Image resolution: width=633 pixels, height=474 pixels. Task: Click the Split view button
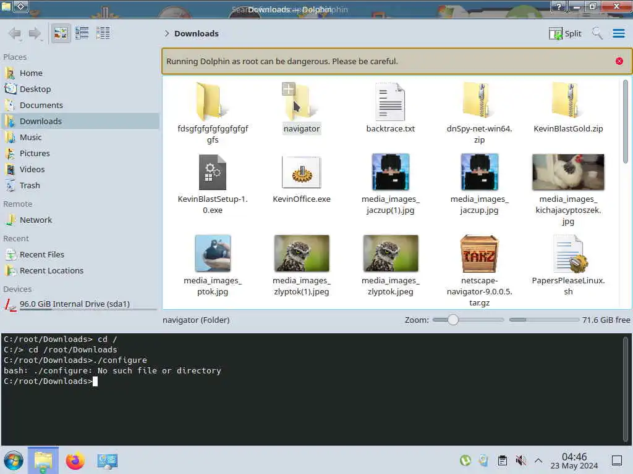coord(565,33)
